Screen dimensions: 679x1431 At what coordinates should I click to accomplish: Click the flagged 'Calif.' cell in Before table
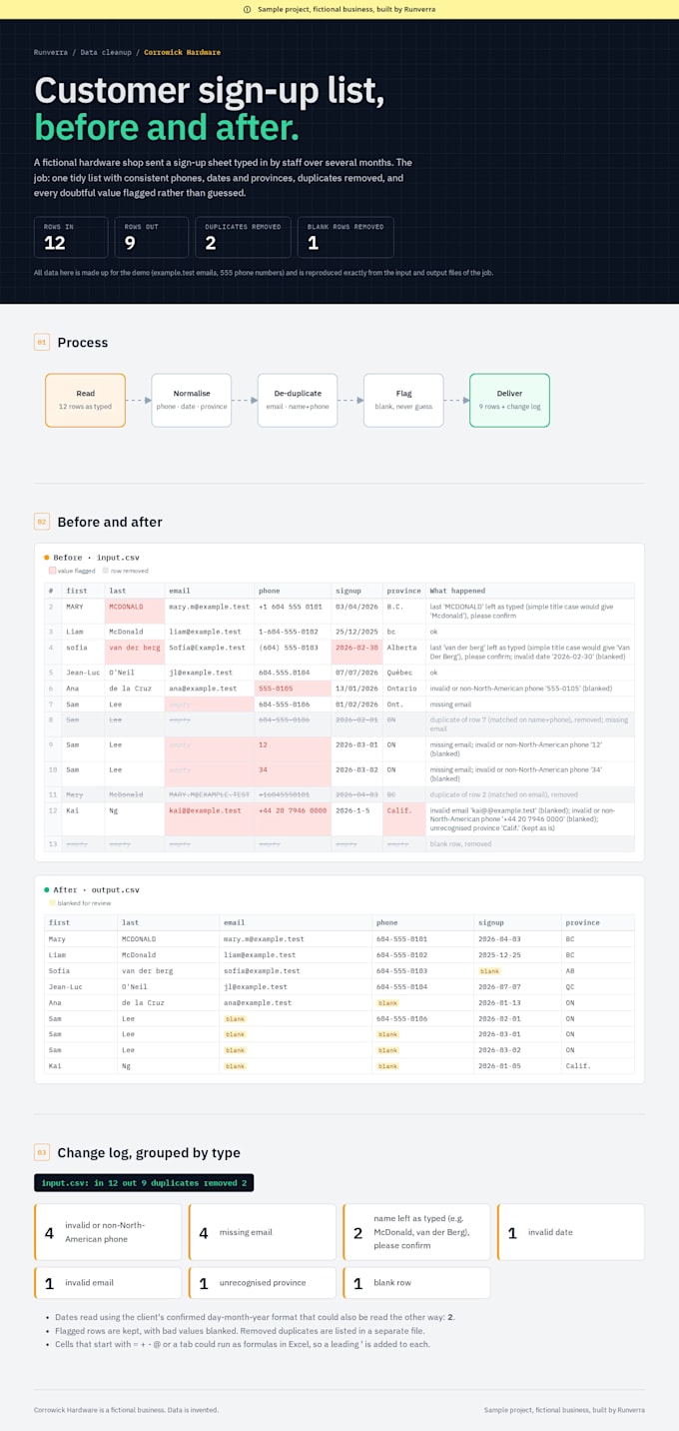(x=404, y=819)
